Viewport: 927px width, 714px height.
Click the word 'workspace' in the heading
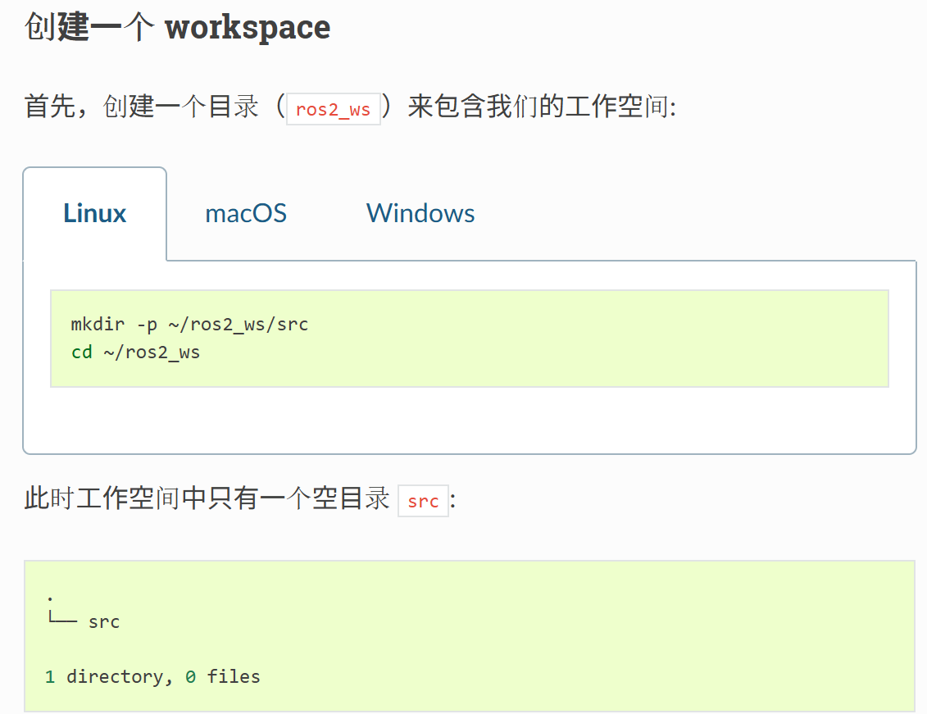click(x=248, y=27)
